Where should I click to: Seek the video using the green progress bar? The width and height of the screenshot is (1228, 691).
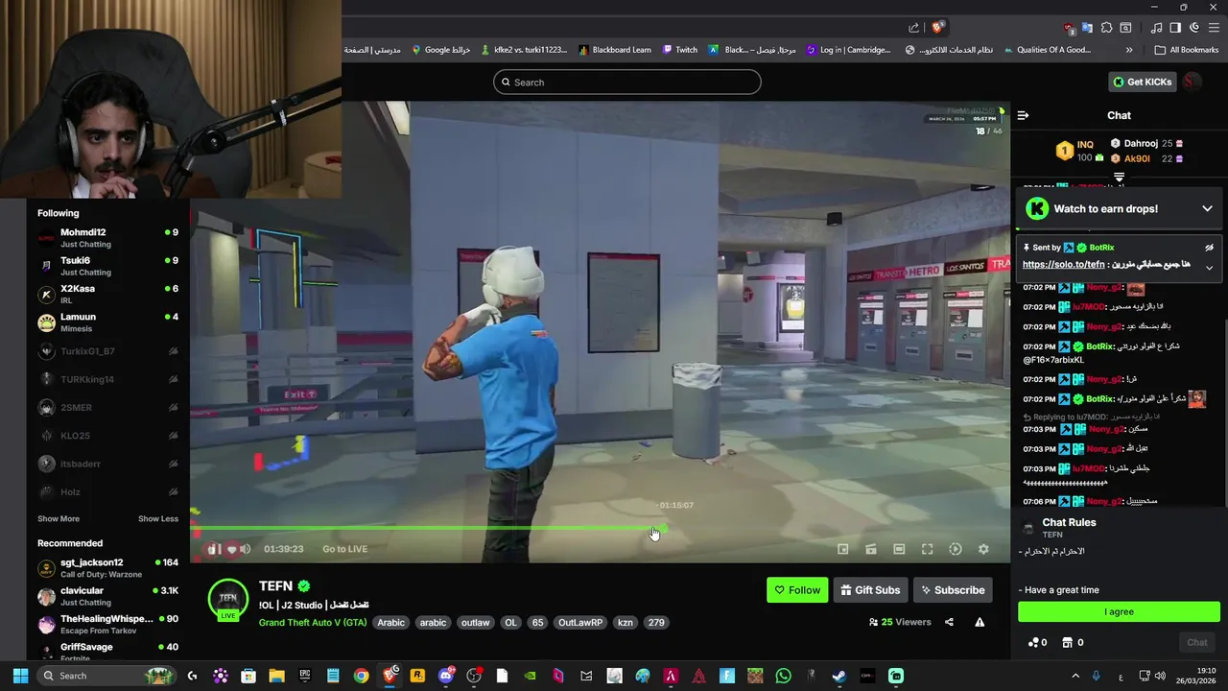(x=427, y=529)
